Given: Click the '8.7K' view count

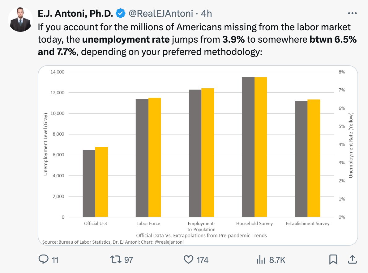Looking at the screenshot, I should 277,260.
